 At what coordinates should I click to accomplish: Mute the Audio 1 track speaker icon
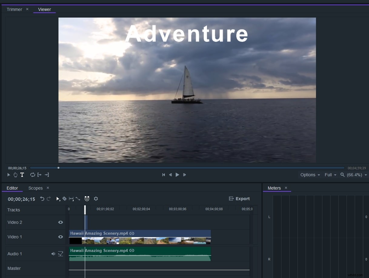pyautogui.click(x=53, y=254)
